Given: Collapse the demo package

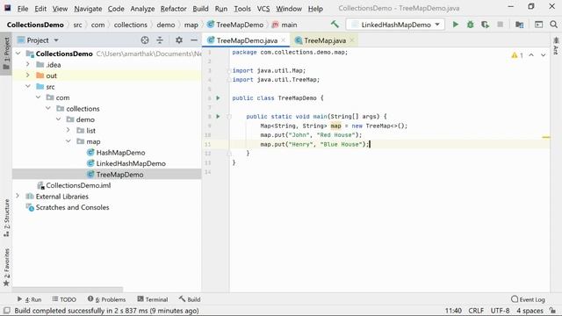Looking at the screenshot, I should tap(58, 119).
